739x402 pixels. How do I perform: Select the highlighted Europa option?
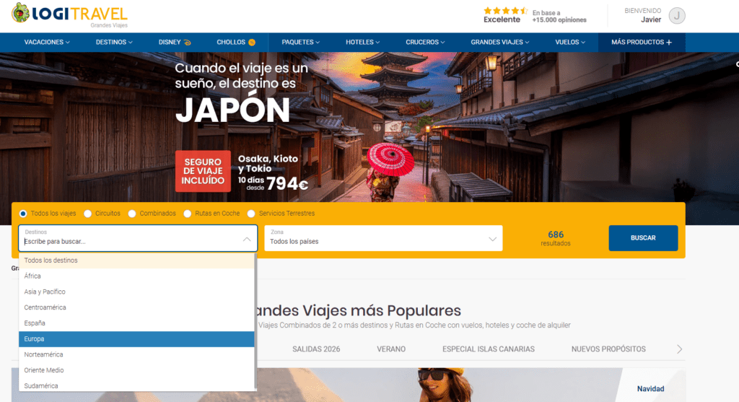136,338
